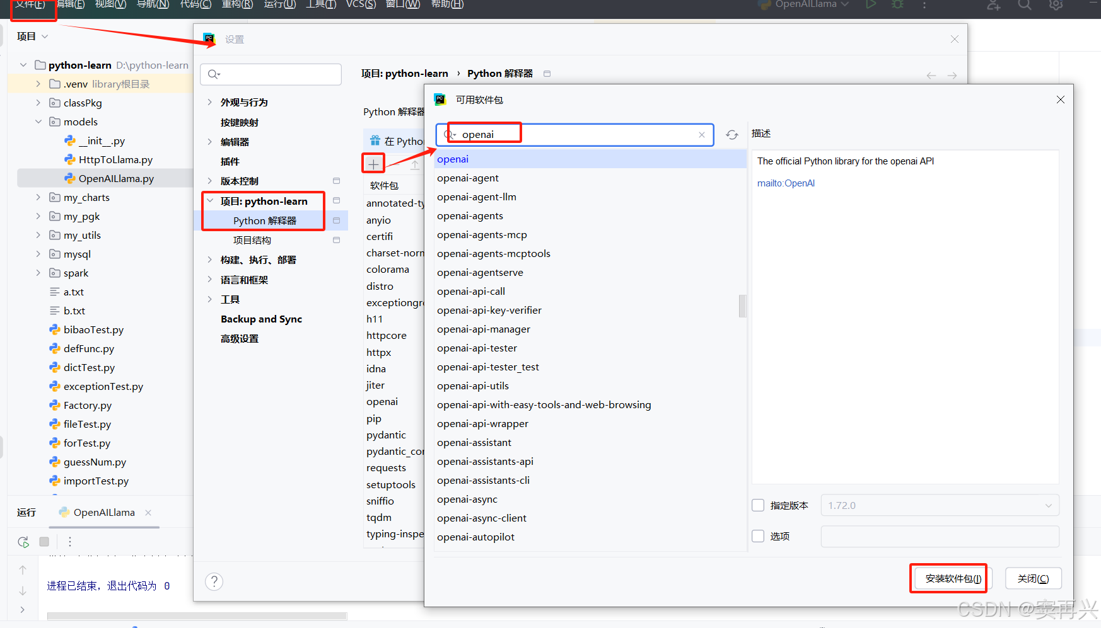Open IDE settings gear in top toolbar
This screenshot has width=1101, height=628.
click(1056, 4)
